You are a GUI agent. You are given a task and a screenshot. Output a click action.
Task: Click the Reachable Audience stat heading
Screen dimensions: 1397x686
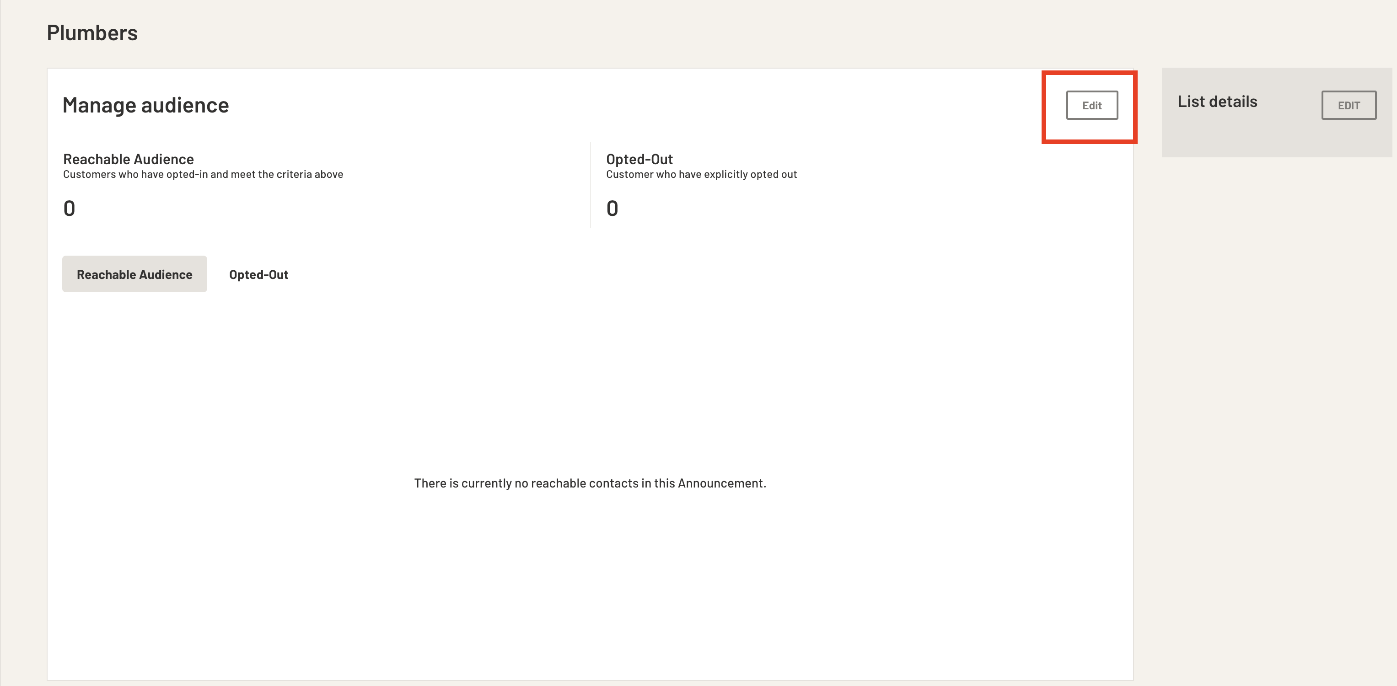coord(129,159)
